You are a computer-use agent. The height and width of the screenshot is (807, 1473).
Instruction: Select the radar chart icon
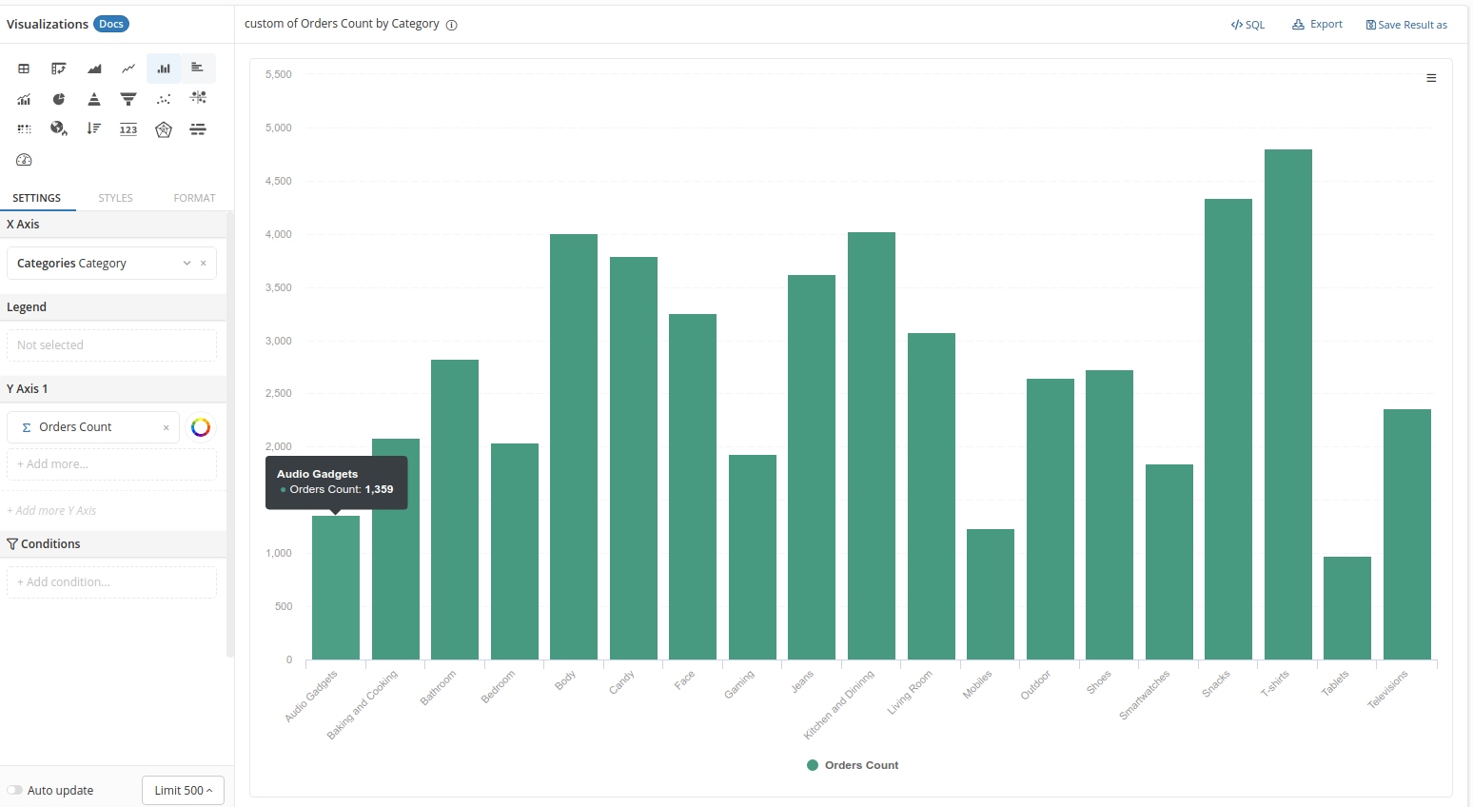tap(164, 129)
